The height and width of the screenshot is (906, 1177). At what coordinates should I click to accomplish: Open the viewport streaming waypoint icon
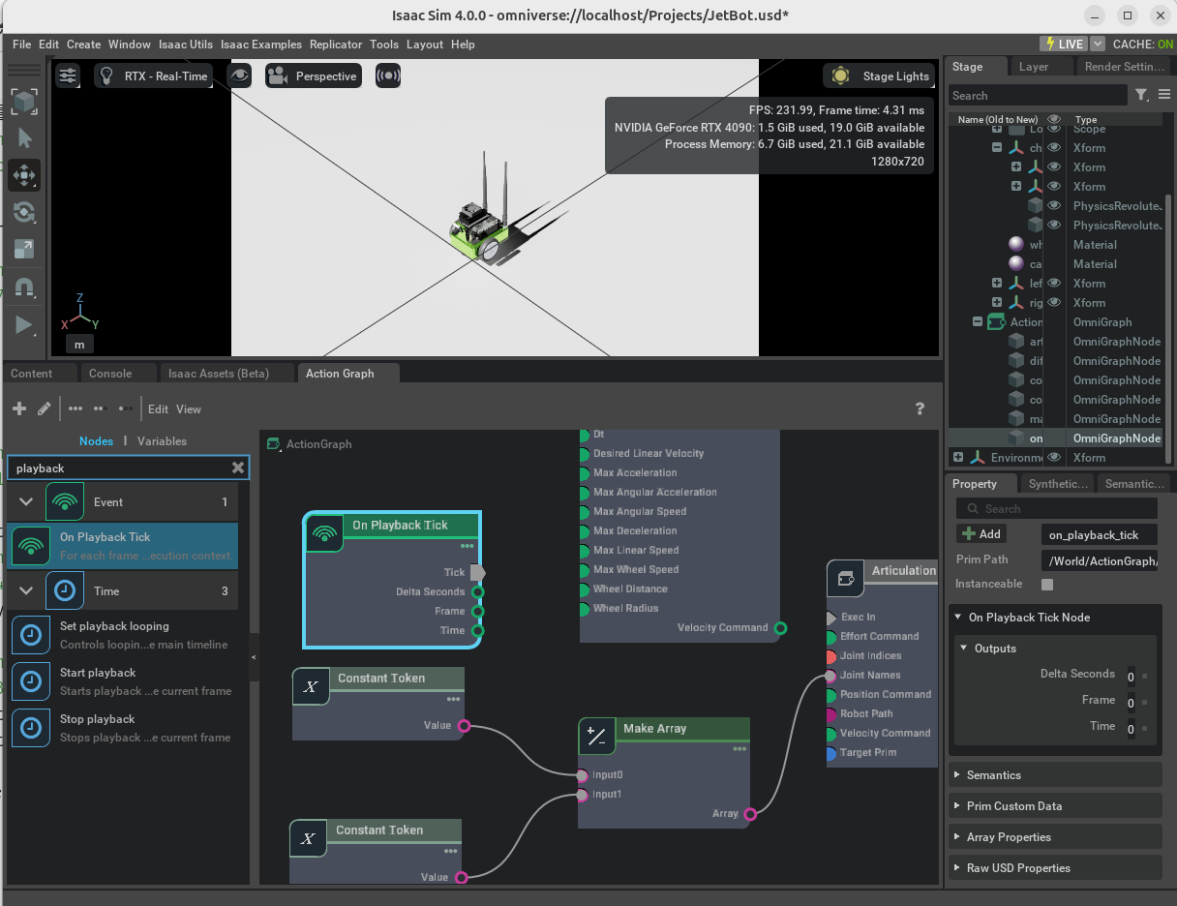point(388,75)
